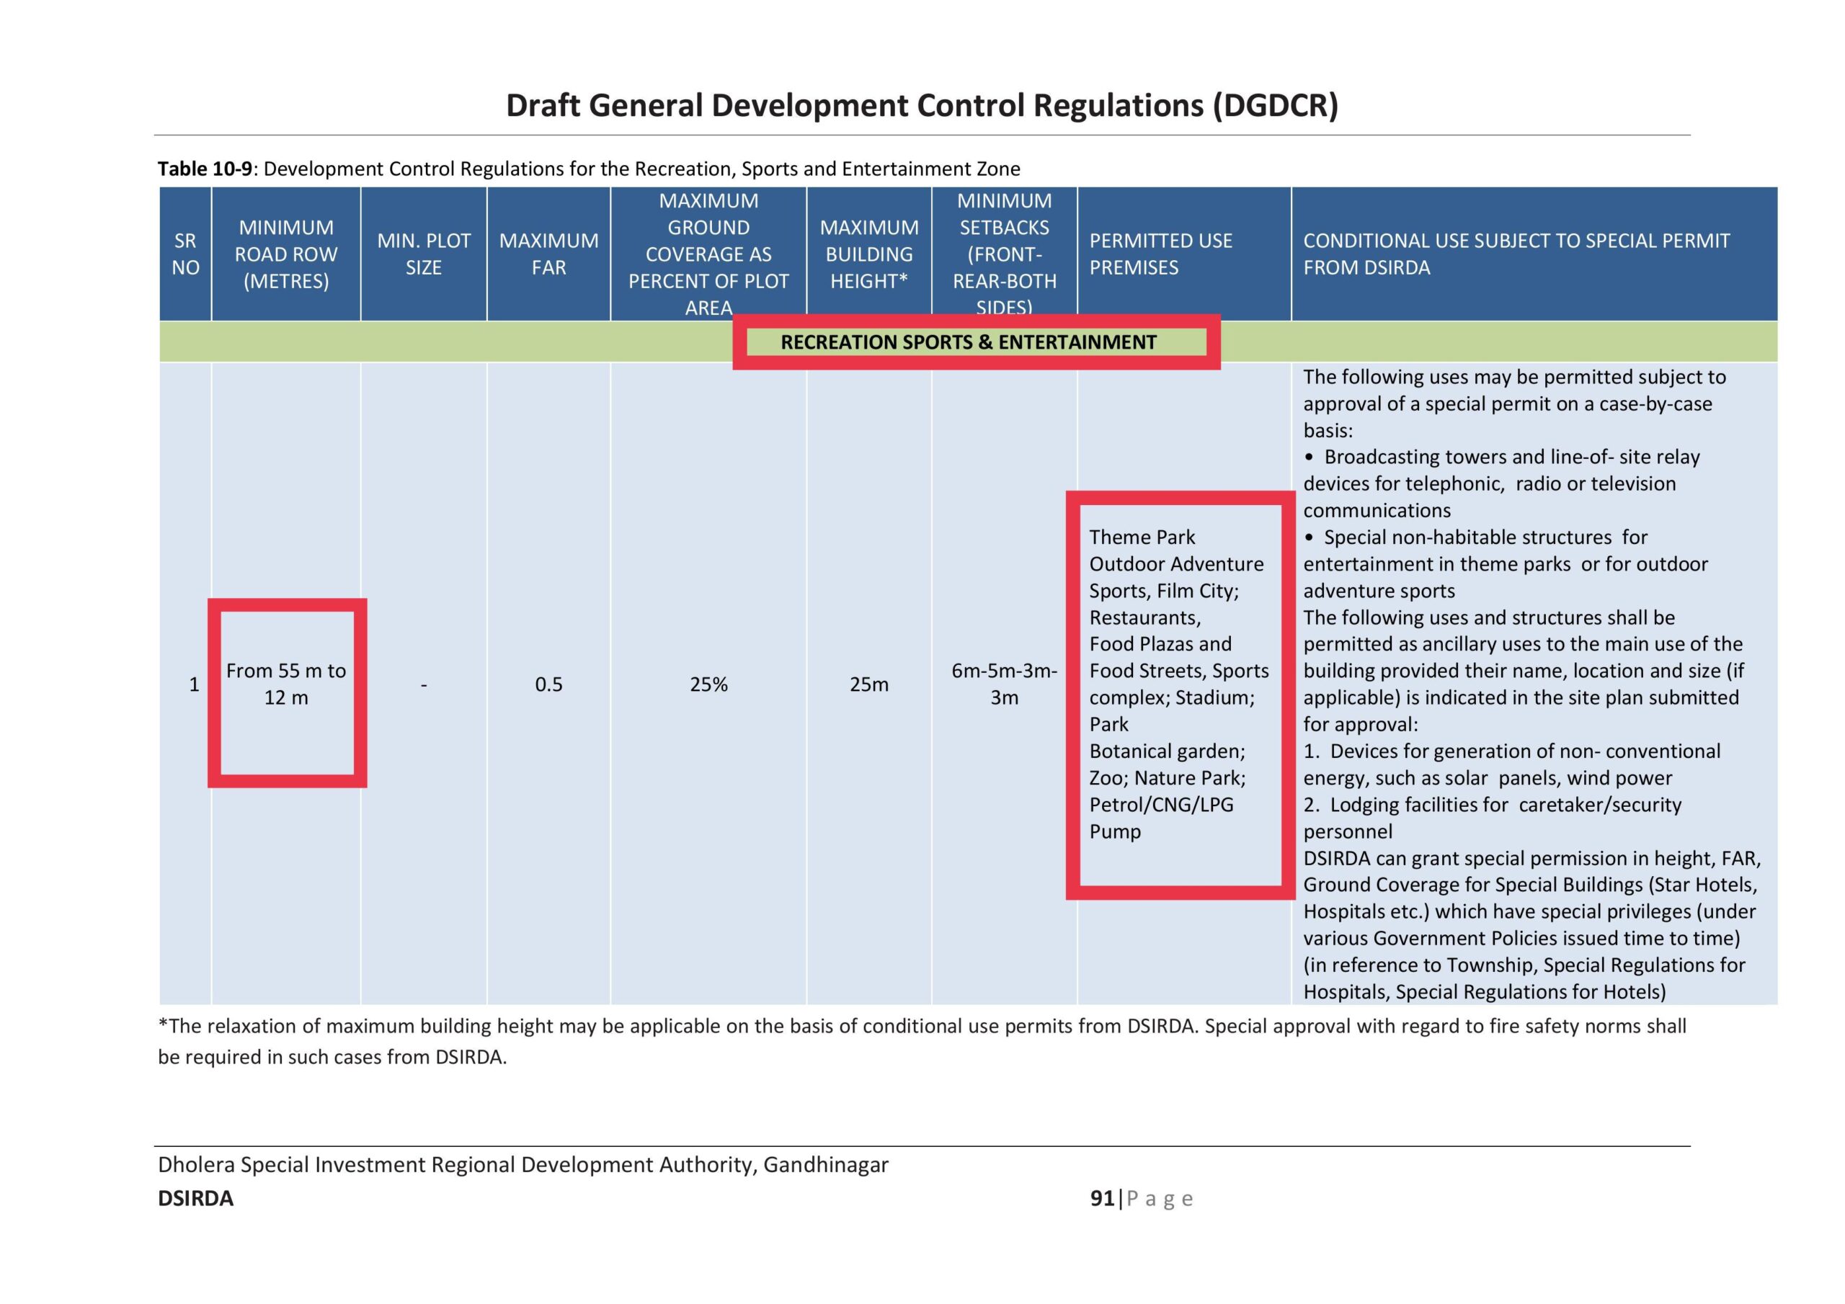The width and height of the screenshot is (1845, 1304).
Task: Click the Minimum Setbacks header cell
Action: click(1004, 254)
